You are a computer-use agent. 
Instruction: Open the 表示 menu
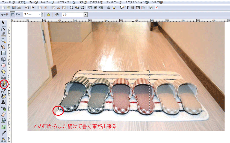[x=34, y=2]
